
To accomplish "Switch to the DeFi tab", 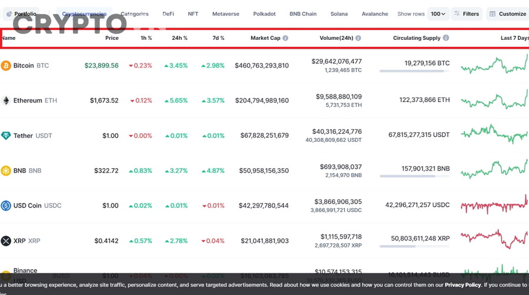I will point(168,14).
